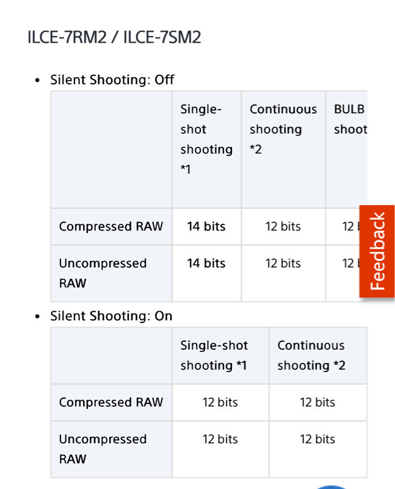
Task: Click the ILCE-7RM2 / ILCE-7SM2 heading
Action: [114, 37]
